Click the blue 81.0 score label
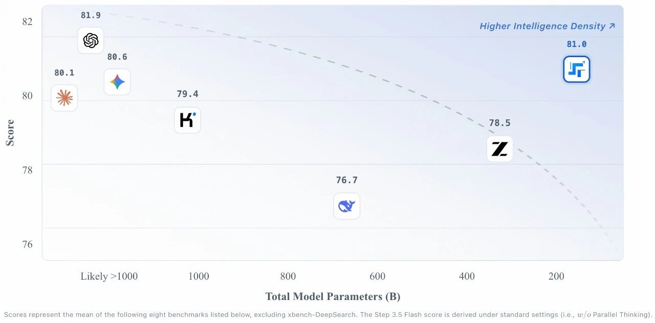This screenshot has height=323, width=655. click(x=577, y=44)
